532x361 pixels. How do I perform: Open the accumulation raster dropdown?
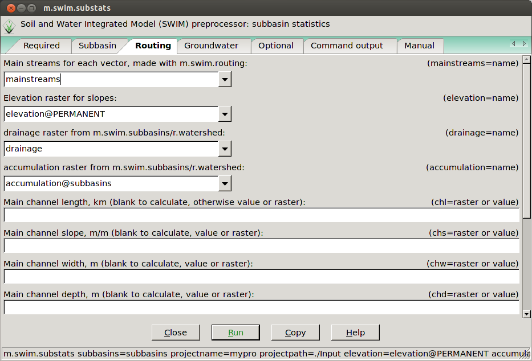click(x=225, y=184)
